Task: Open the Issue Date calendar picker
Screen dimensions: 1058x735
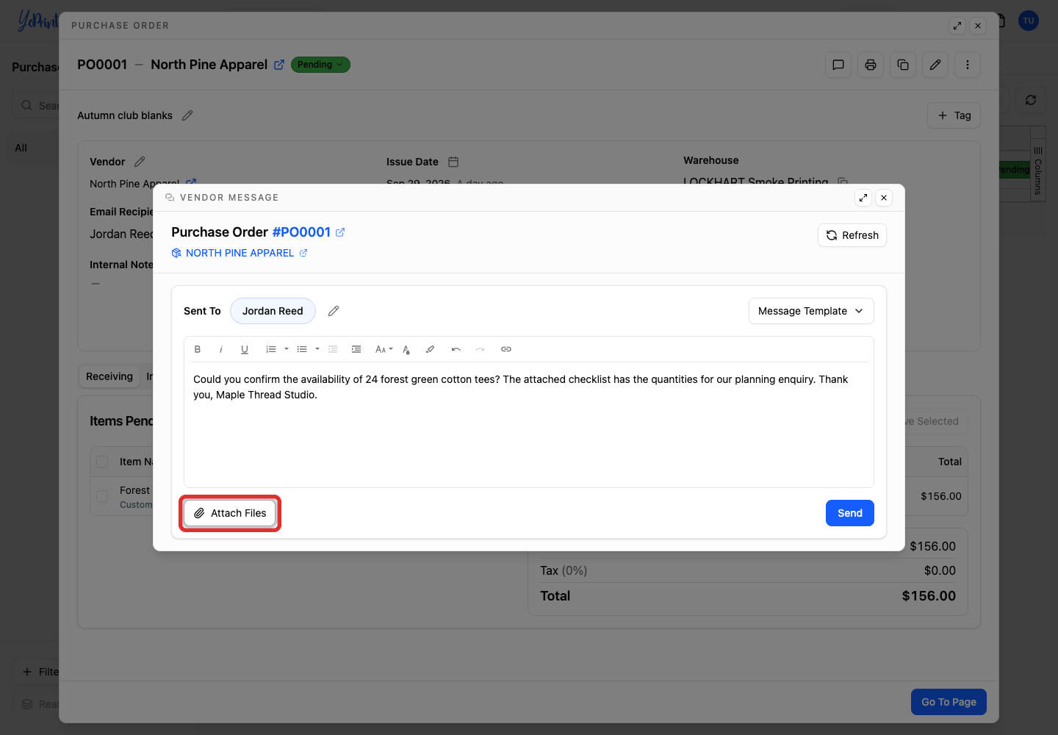Action: coord(453,162)
